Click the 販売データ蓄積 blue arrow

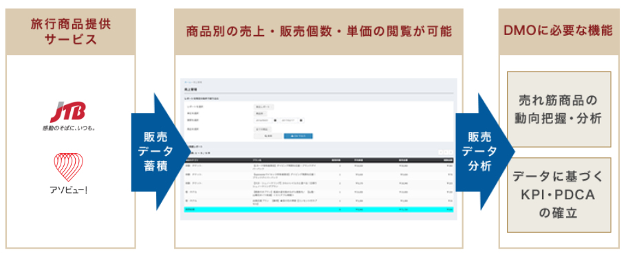[x=158, y=152]
